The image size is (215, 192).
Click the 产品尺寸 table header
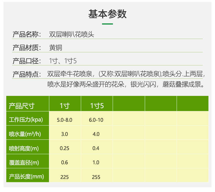pos(21,106)
